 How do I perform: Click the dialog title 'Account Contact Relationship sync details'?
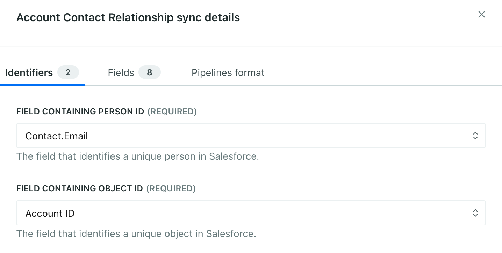(x=128, y=17)
